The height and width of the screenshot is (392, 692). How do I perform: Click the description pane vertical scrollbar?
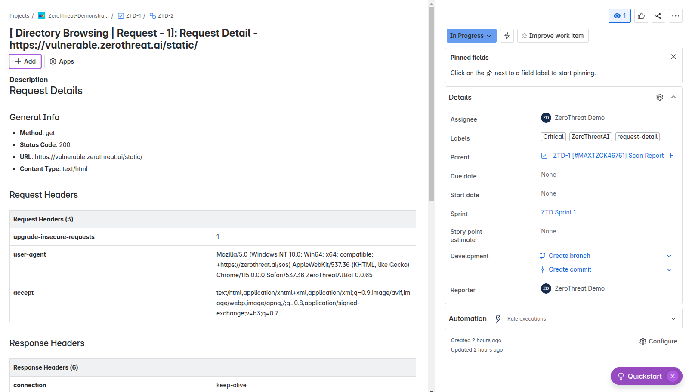431,103
